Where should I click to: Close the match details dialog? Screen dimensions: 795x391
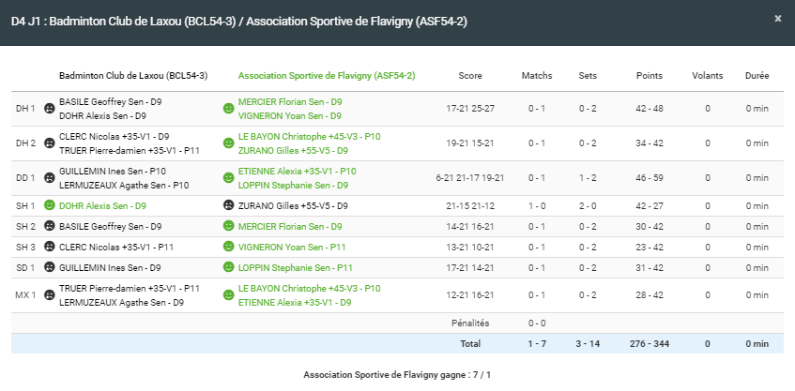tap(777, 18)
